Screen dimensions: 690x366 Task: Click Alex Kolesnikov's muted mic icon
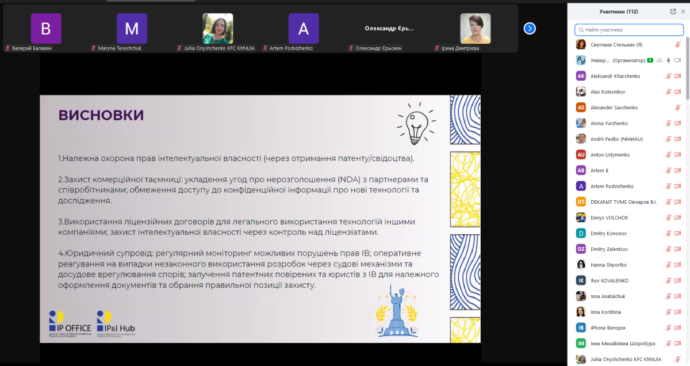click(668, 92)
